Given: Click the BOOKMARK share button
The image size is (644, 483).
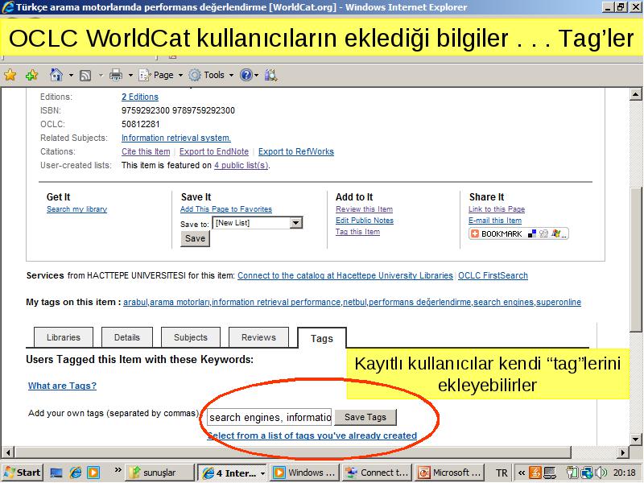Looking at the screenshot, I should coord(518,233).
